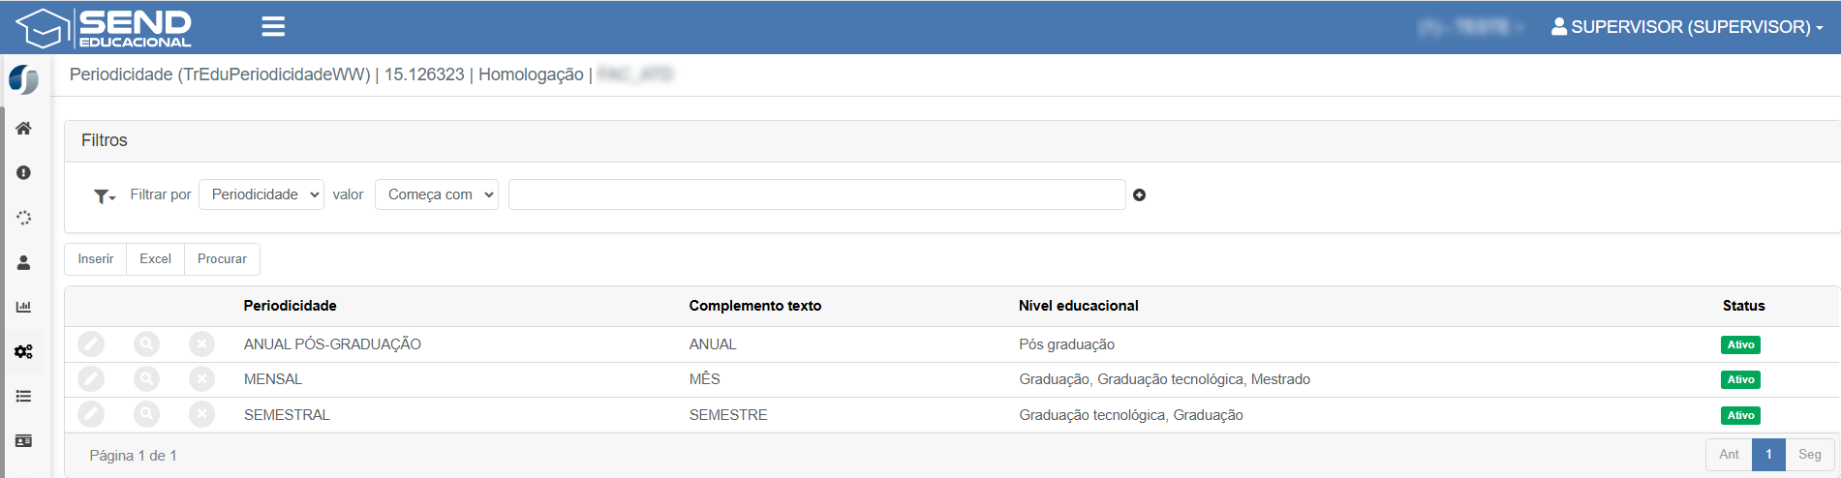Open the SUPERVISOR user menu
The image size is (1841, 478).
pos(1687,27)
